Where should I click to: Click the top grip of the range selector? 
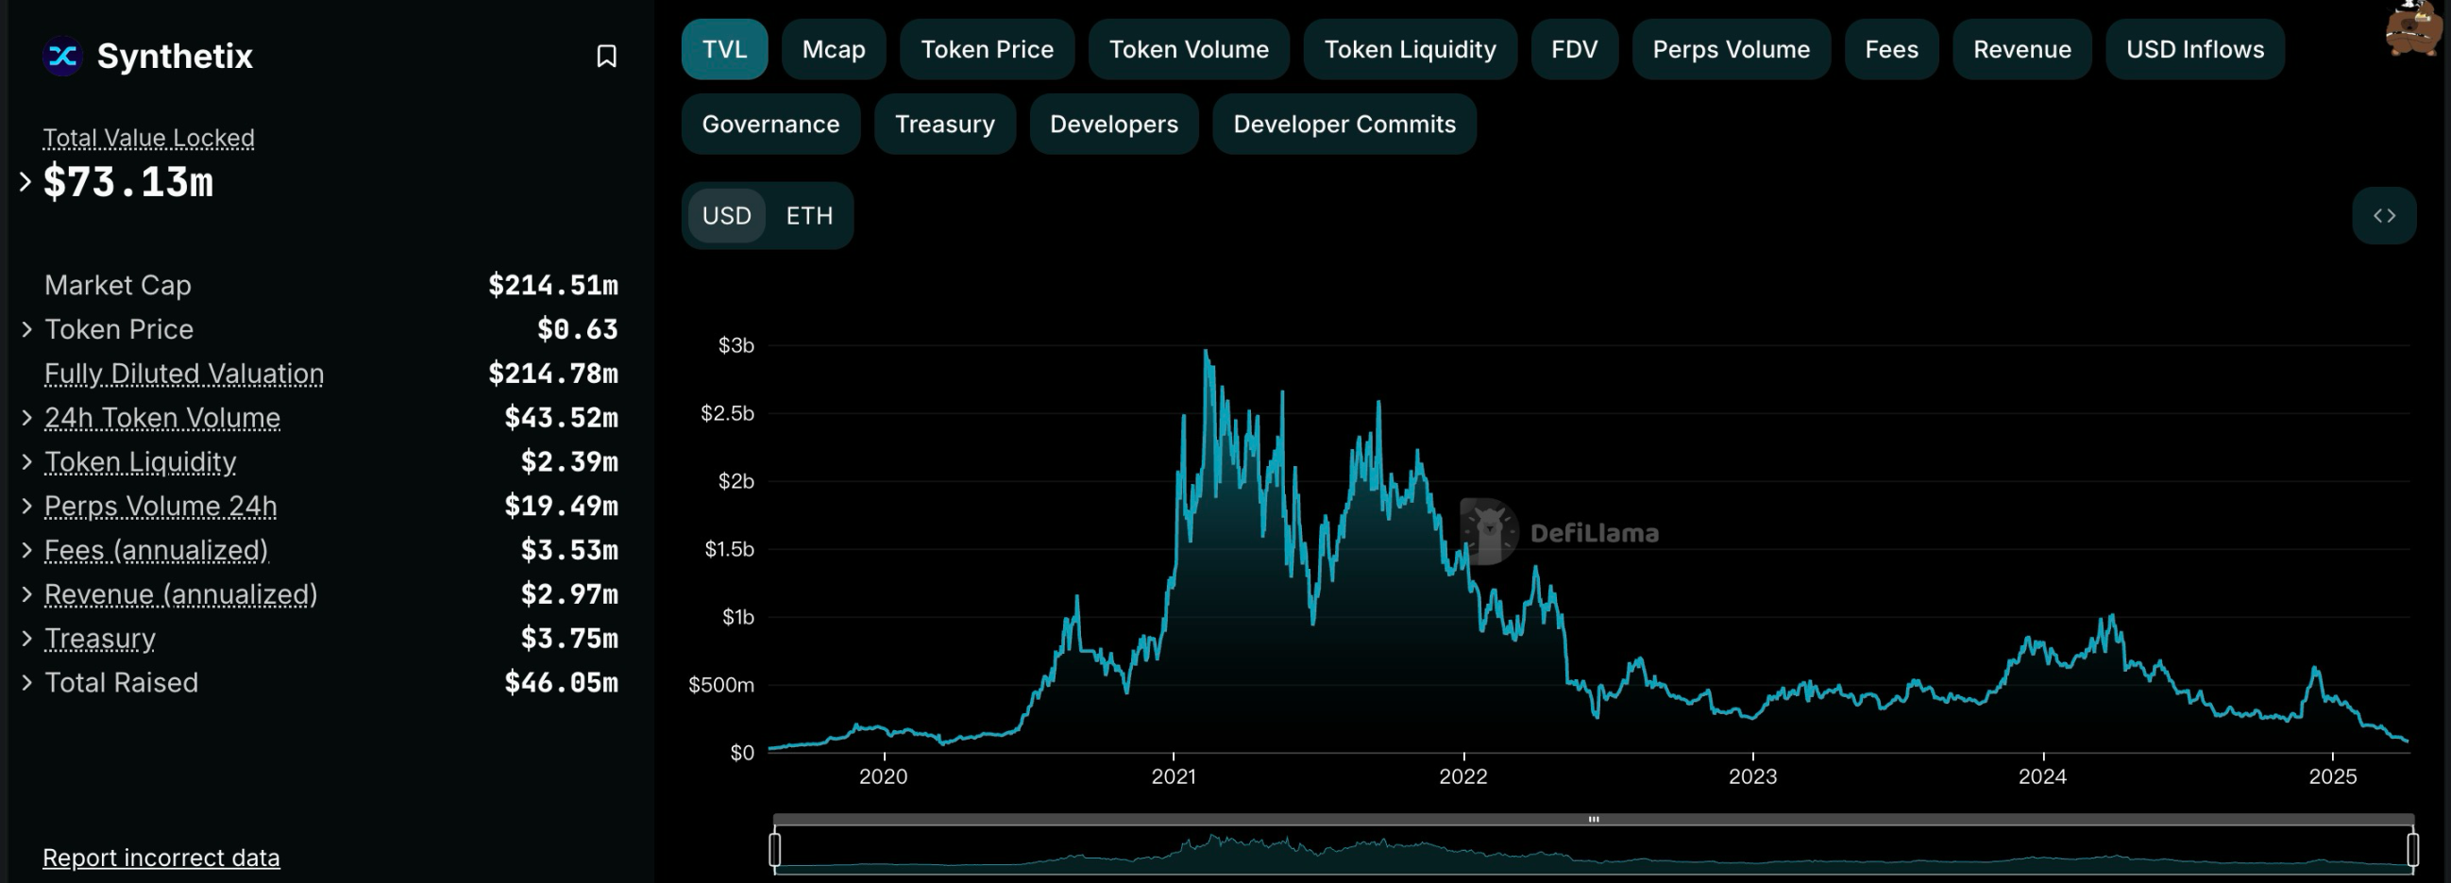pyautogui.click(x=1594, y=819)
